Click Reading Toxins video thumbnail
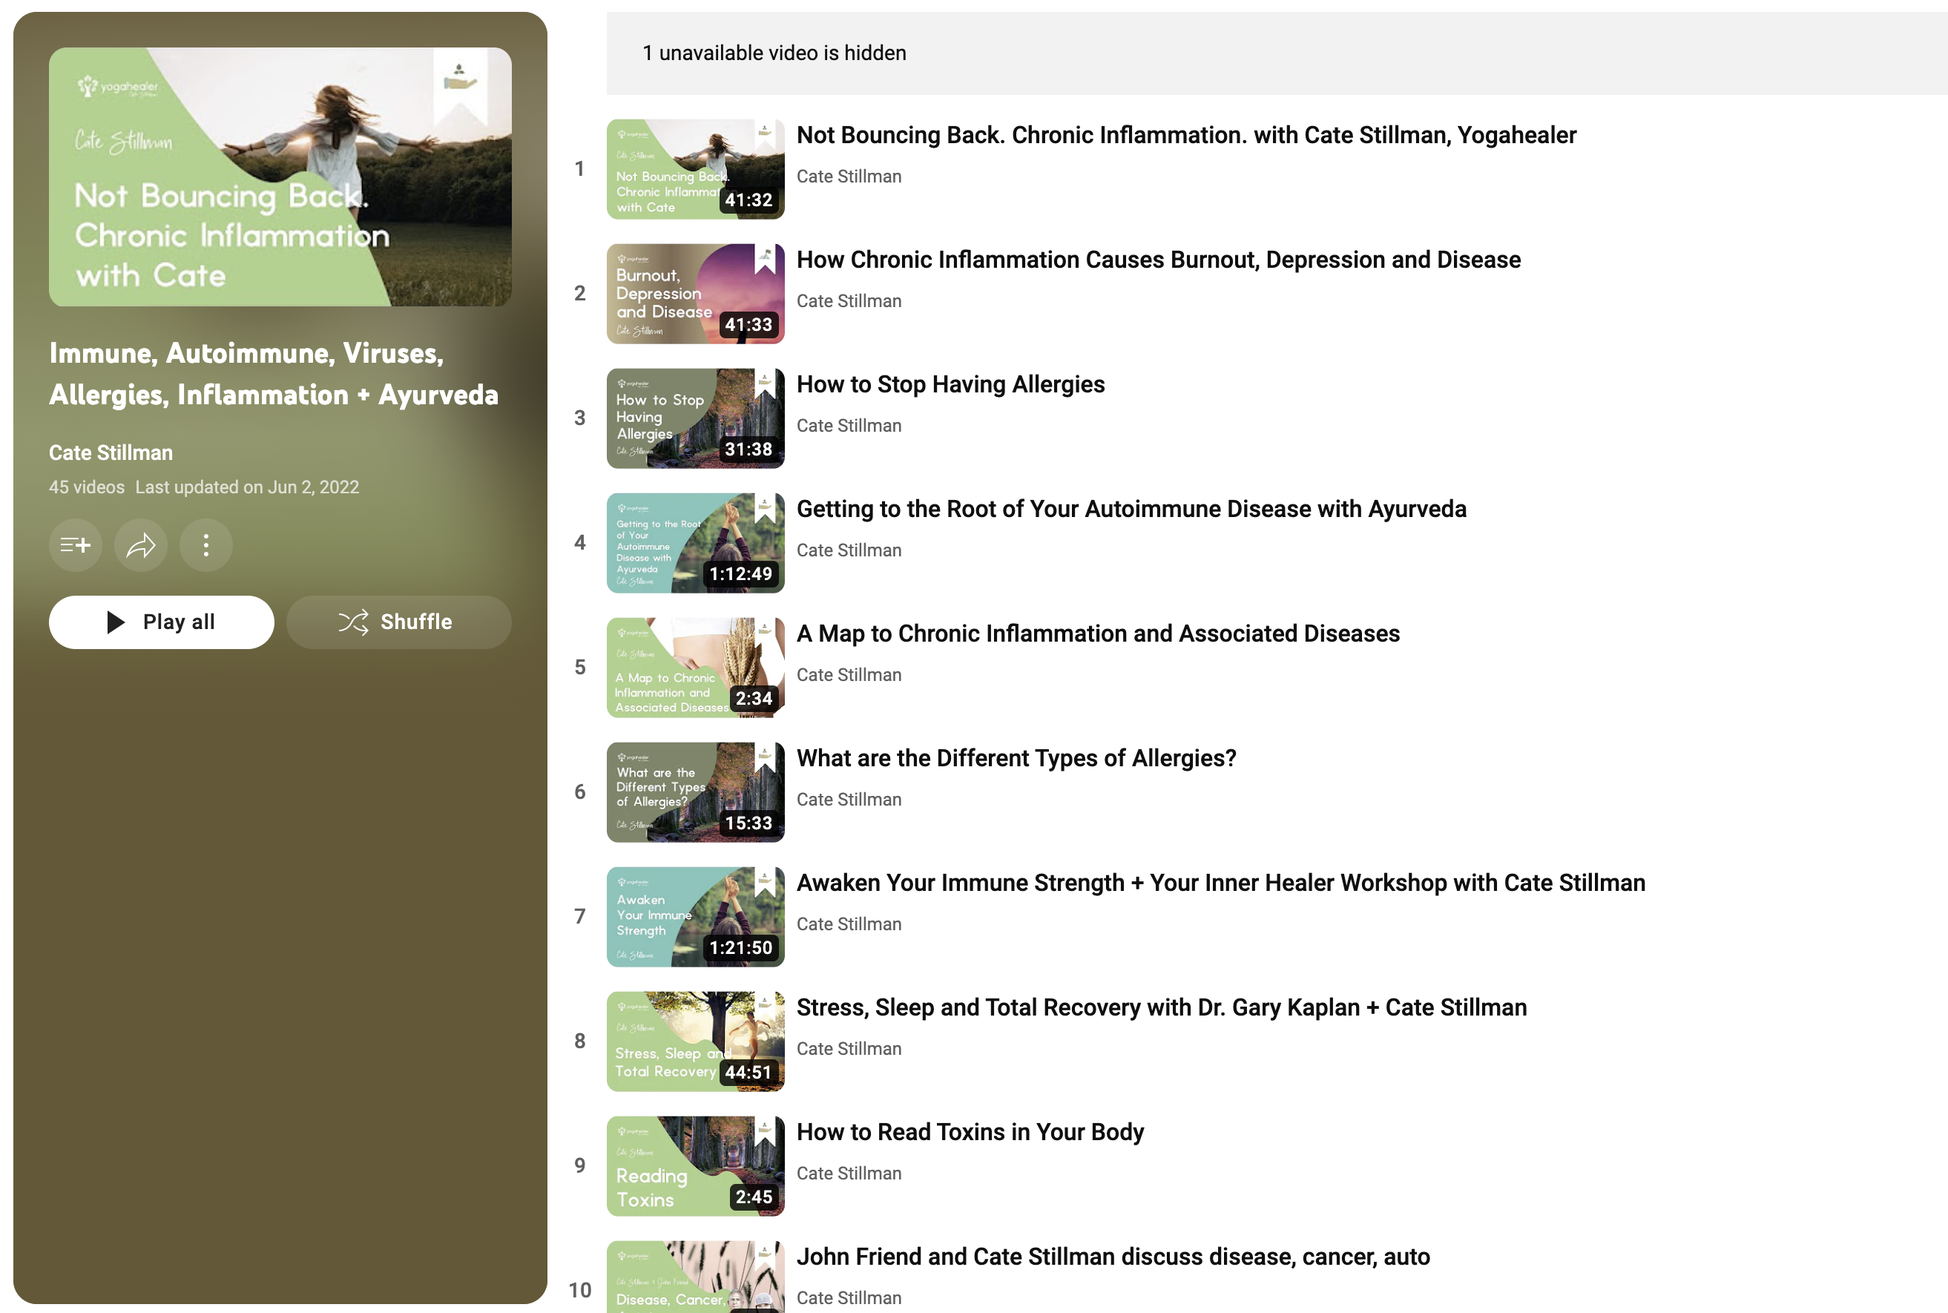Viewport: 1948px width, 1313px height. 695,1165
